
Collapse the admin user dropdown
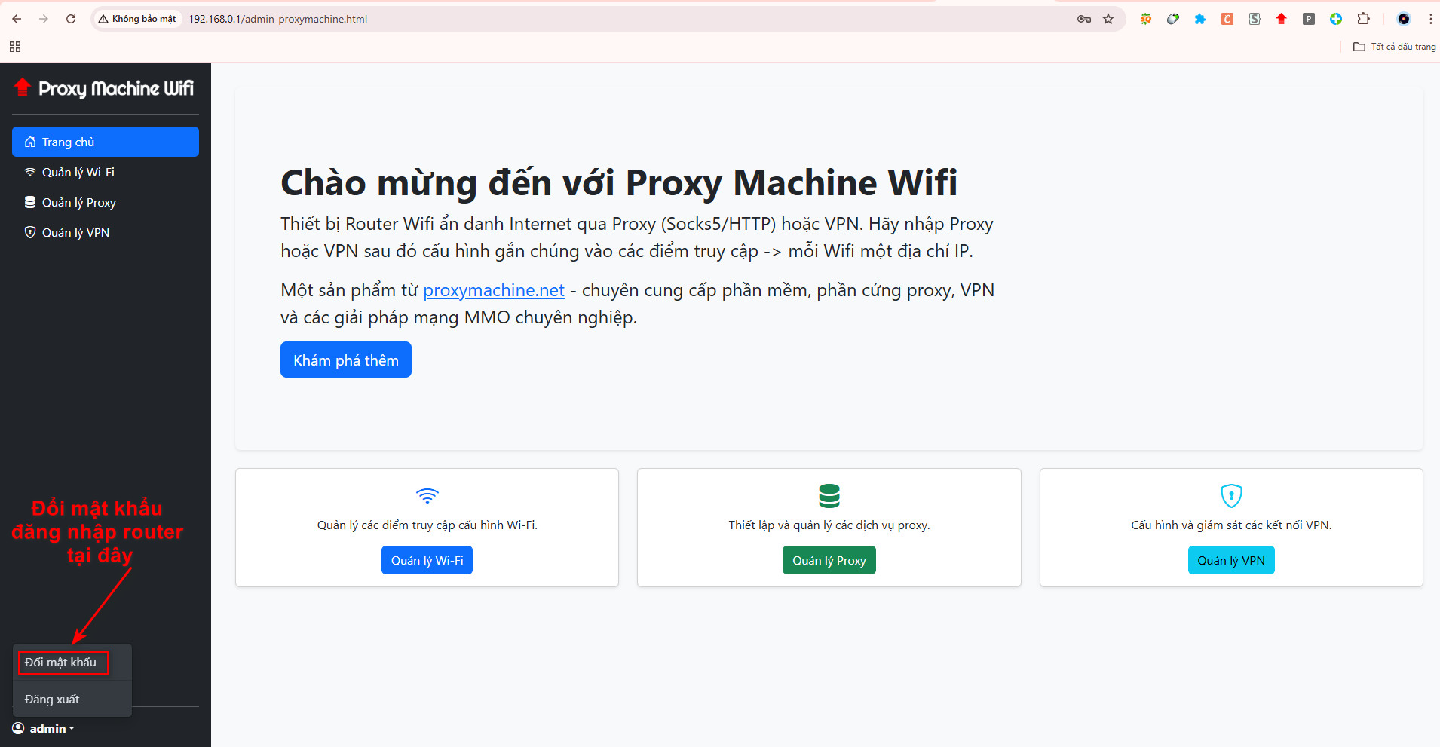click(x=44, y=728)
